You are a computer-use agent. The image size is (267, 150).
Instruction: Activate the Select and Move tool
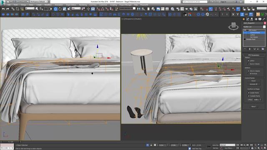click(x=55, y=9)
